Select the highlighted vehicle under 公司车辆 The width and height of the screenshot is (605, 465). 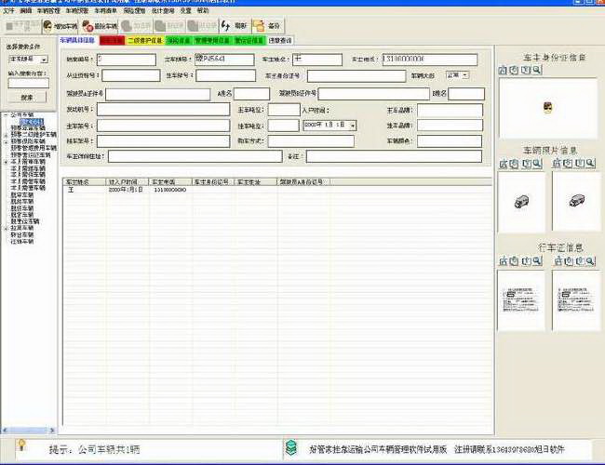32,122
